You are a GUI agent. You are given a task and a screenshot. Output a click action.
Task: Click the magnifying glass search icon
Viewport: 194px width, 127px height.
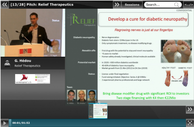click(177, 5)
